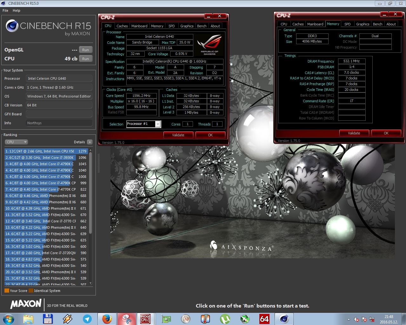Switch to Mainboard tab in left CPU-Z
The width and height of the screenshot is (406, 325).
tap(139, 26)
